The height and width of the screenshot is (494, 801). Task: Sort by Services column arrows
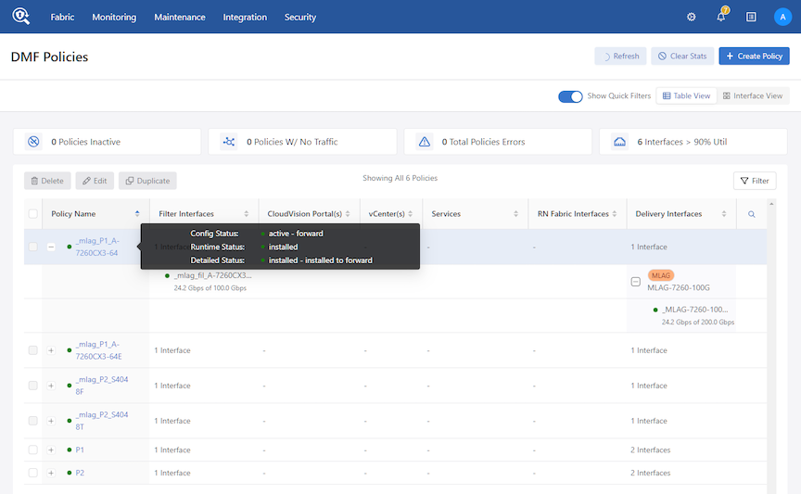pos(516,213)
